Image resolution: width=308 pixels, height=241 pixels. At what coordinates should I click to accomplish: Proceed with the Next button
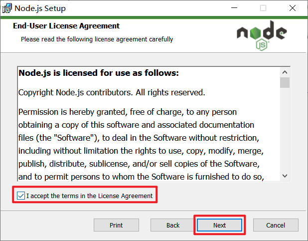pos(219,225)
